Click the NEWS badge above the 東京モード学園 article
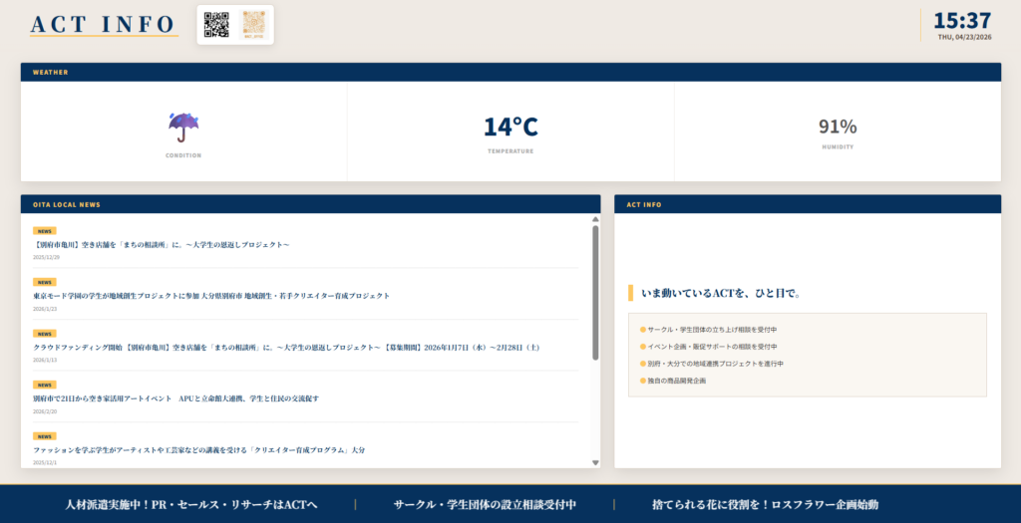The image size is (1021, 523). [x=45, y=282]
